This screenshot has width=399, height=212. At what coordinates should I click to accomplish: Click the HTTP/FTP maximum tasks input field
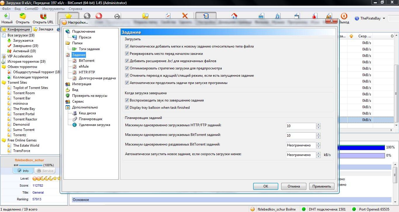click(301, 126)
